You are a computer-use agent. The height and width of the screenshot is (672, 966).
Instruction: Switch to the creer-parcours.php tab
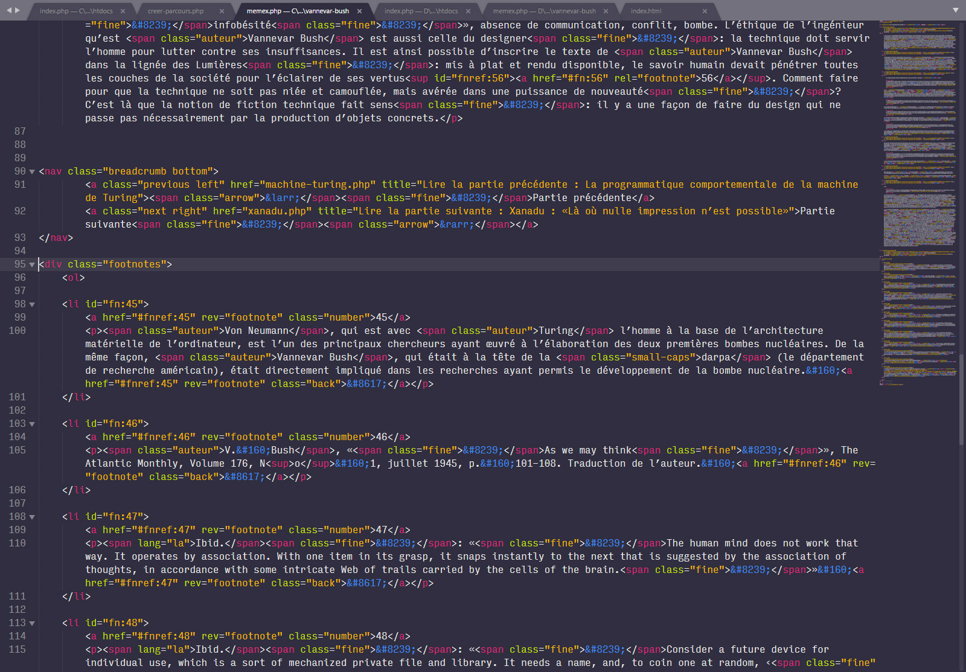[x=176, y=11]
